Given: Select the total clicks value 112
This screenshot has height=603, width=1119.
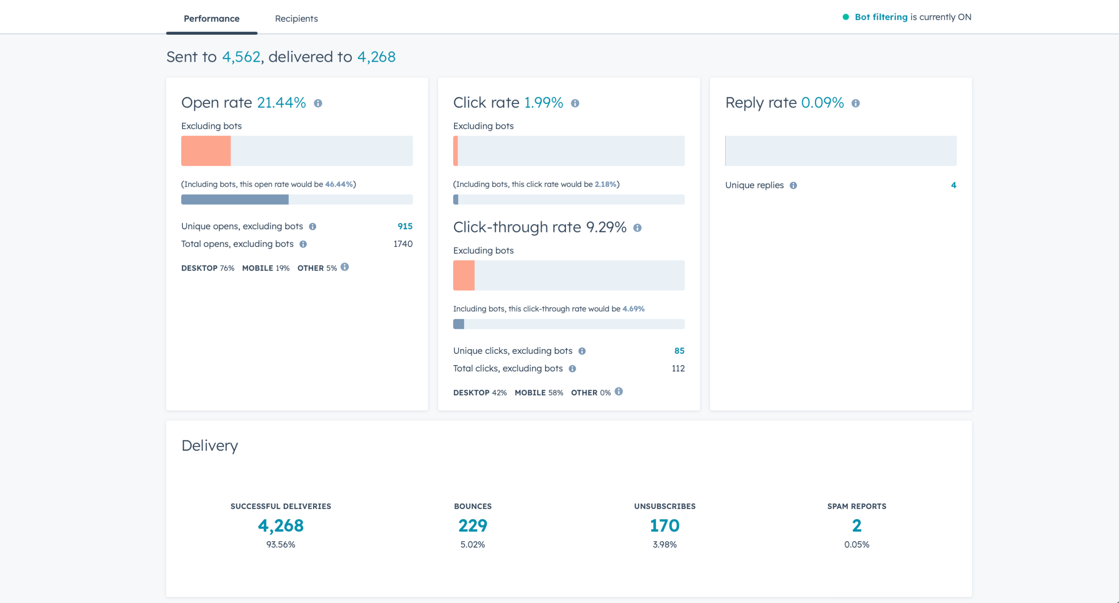Looking at the screenshot, I should 678,369.
